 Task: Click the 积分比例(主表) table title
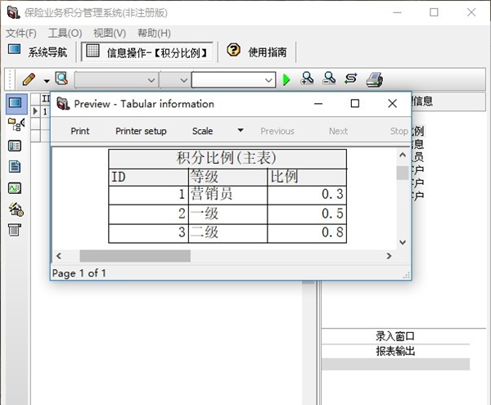[227, 158]
